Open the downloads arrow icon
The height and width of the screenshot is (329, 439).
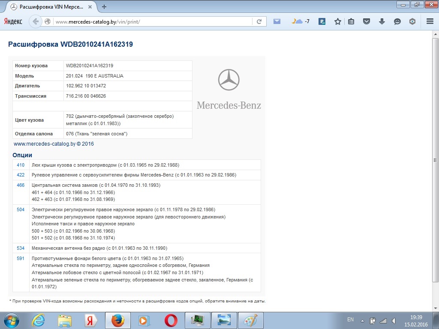click(382, 21)
